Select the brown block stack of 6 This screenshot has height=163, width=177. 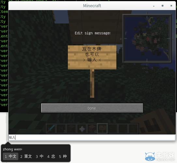[92, 128]
